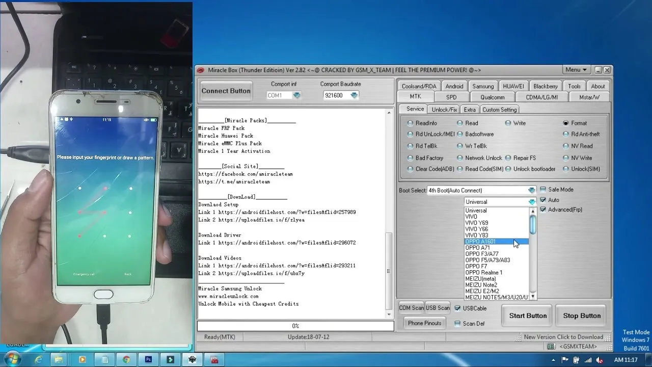Open the red phone taskbar icon
Image resolution: width=652 pixels, height=367 pixels.
[x=214, y=359]
